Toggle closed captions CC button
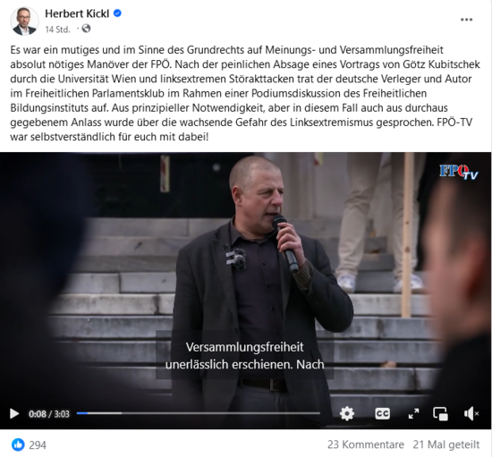This screenshot has height=457, width=492. click(x=383, y=414)
